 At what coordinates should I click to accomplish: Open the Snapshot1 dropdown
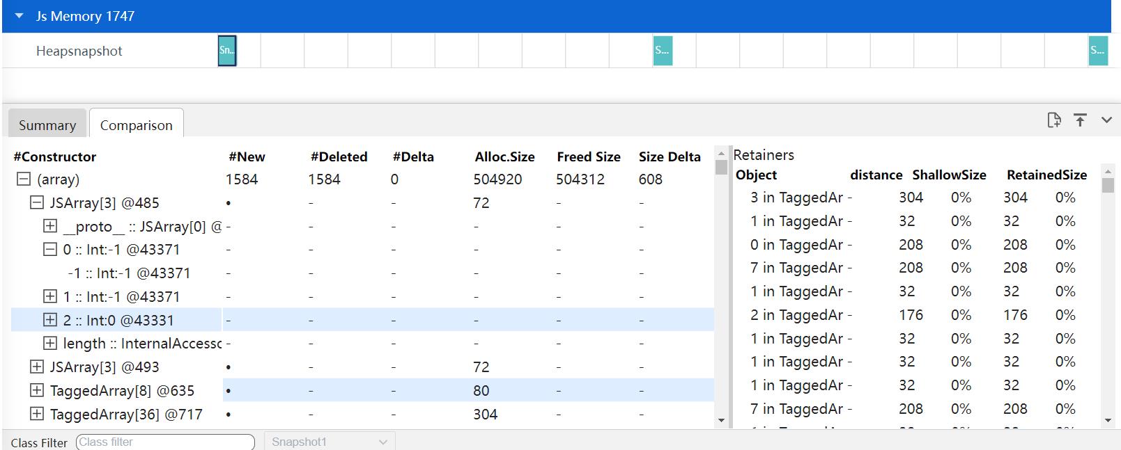click(330, 442)
